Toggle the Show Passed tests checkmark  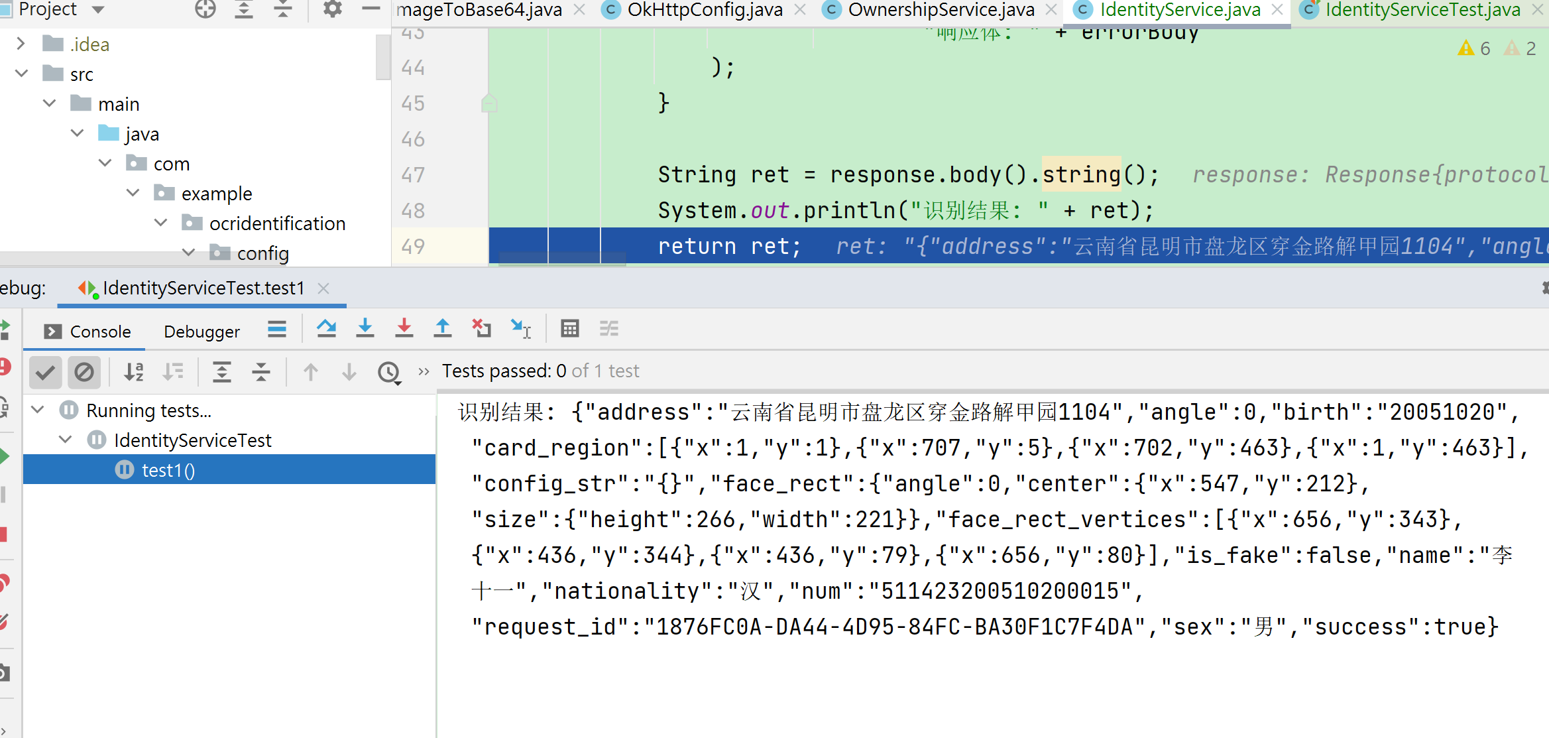click(45, 372)
